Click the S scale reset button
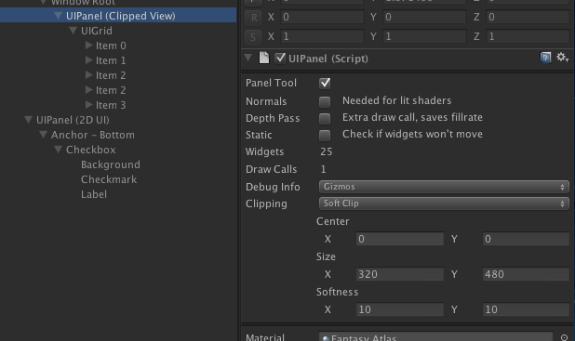575x341 pixels. point(253,36)
